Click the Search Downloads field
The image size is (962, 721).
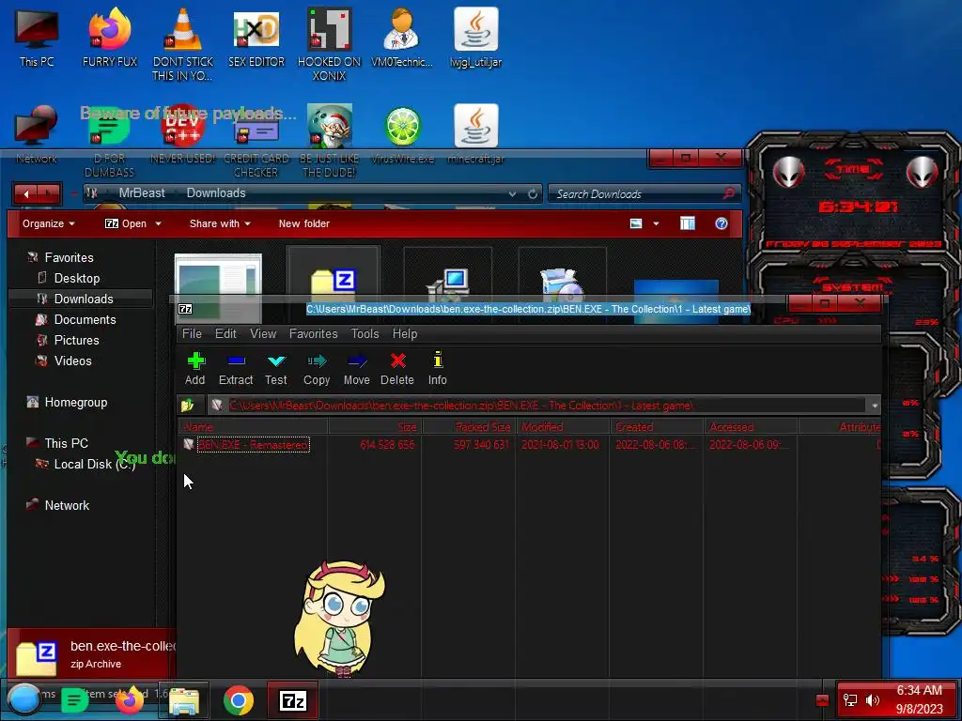pyautogui.click(x=644, y=193)
